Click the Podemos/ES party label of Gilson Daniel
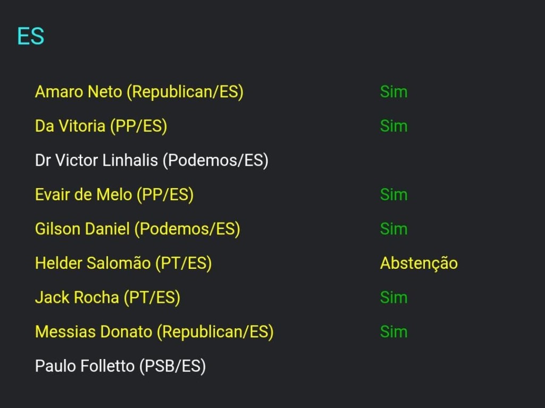This screenshot has height=408, width=545. 187,229
